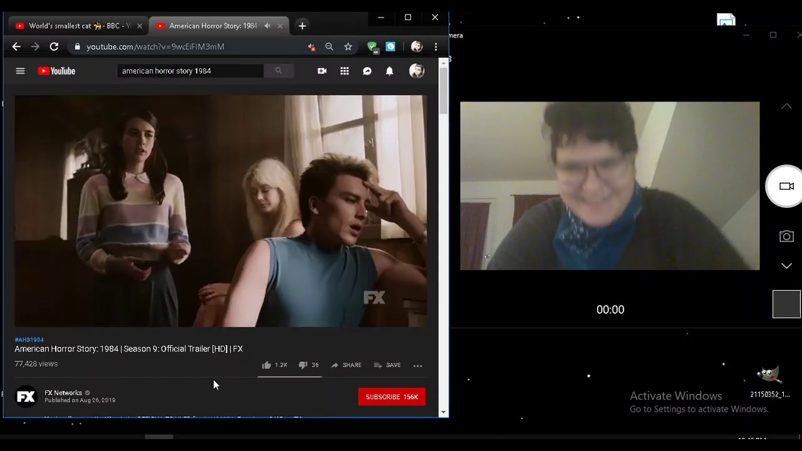The height and width of the screenshot is (451, 802).
Task: Switch to World's smallest cat tab
Action: click(x=79, y=26)
